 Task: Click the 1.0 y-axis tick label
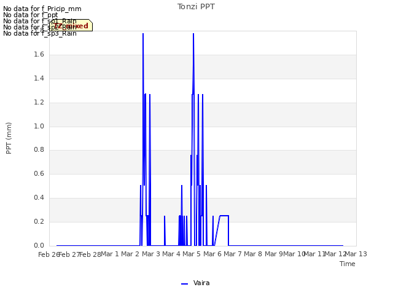click(x=39, y=126)
